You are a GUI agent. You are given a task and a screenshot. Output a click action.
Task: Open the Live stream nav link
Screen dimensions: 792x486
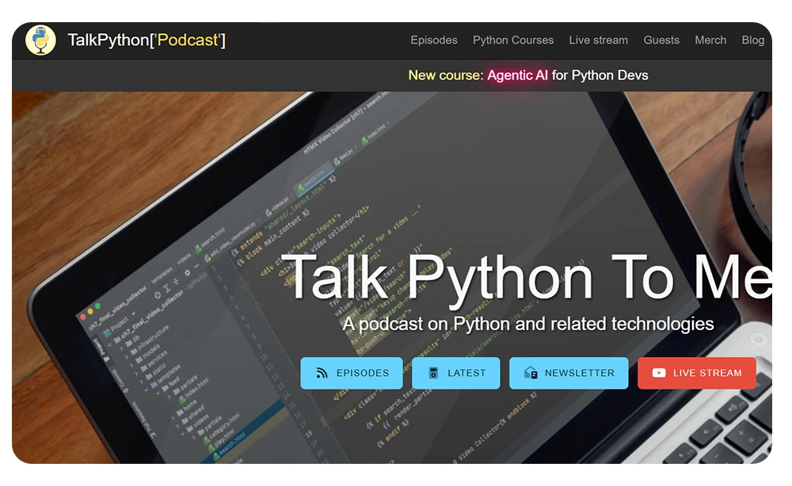click(x=599, y=40)
